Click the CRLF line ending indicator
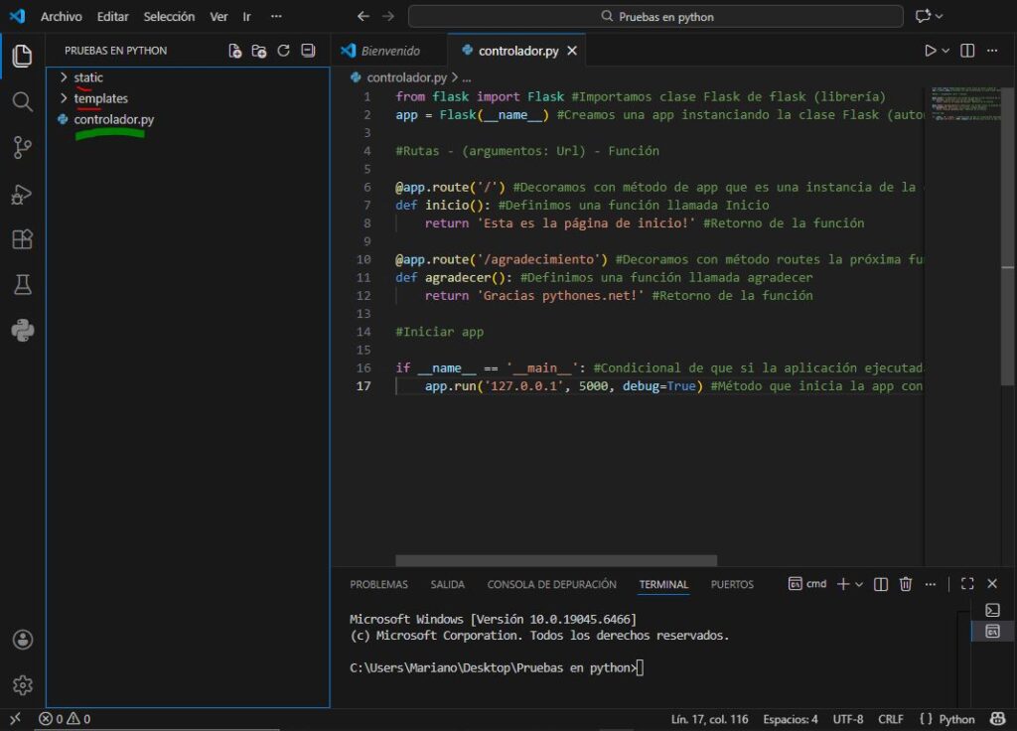Image resolution: width=1017 pixels, height=731 pixels. [x=890, y=719]
